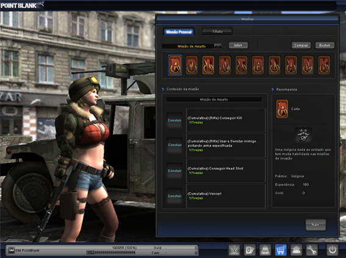Click the Info+ button

(x=239, y=45)
